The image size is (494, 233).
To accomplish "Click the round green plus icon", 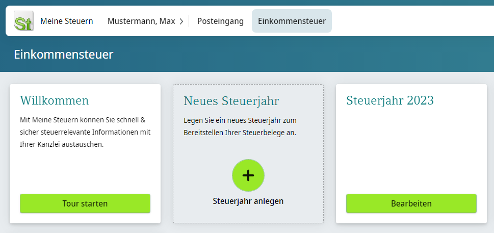I will point(248,175).
